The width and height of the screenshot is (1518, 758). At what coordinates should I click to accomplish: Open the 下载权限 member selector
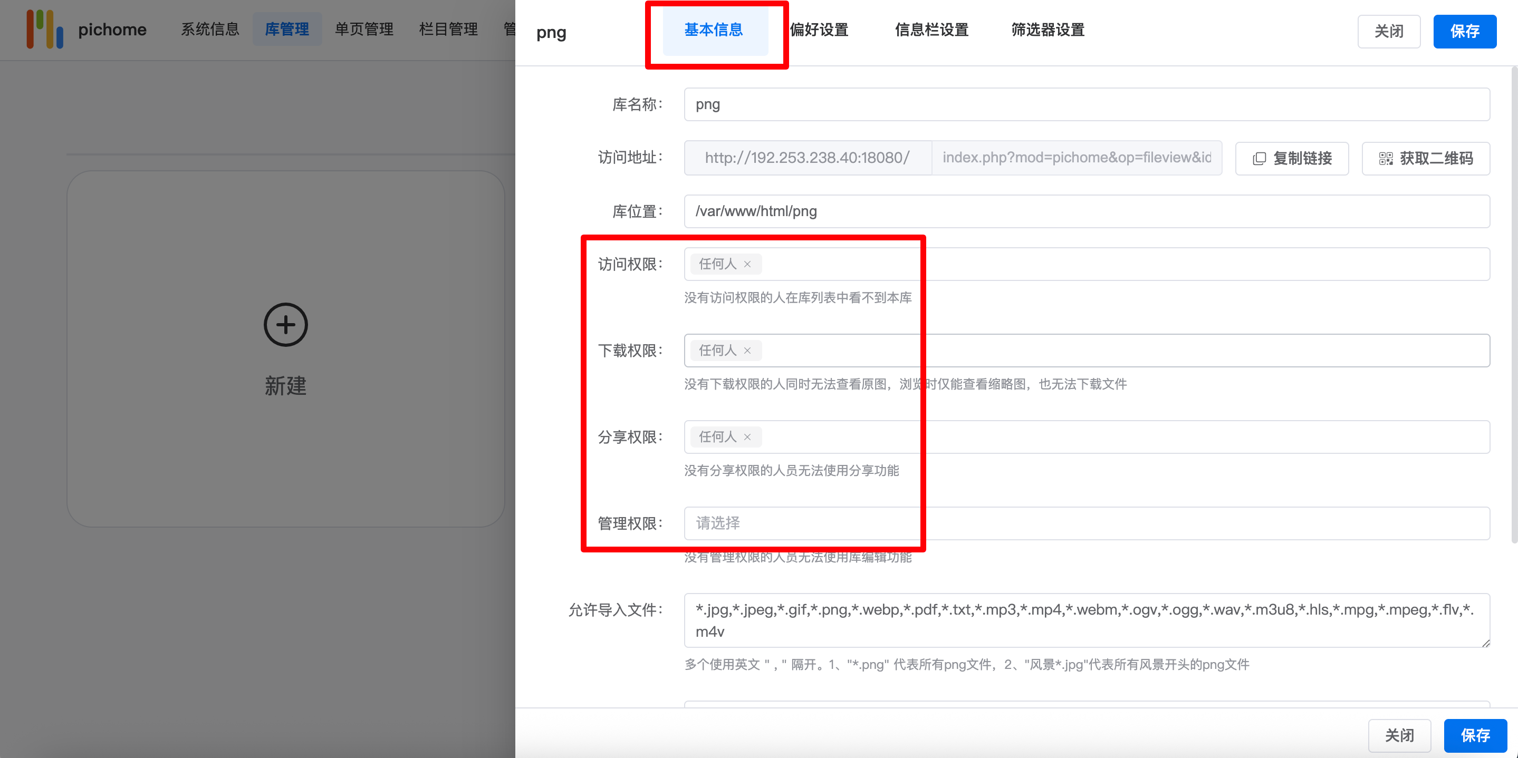point(1061,351)
